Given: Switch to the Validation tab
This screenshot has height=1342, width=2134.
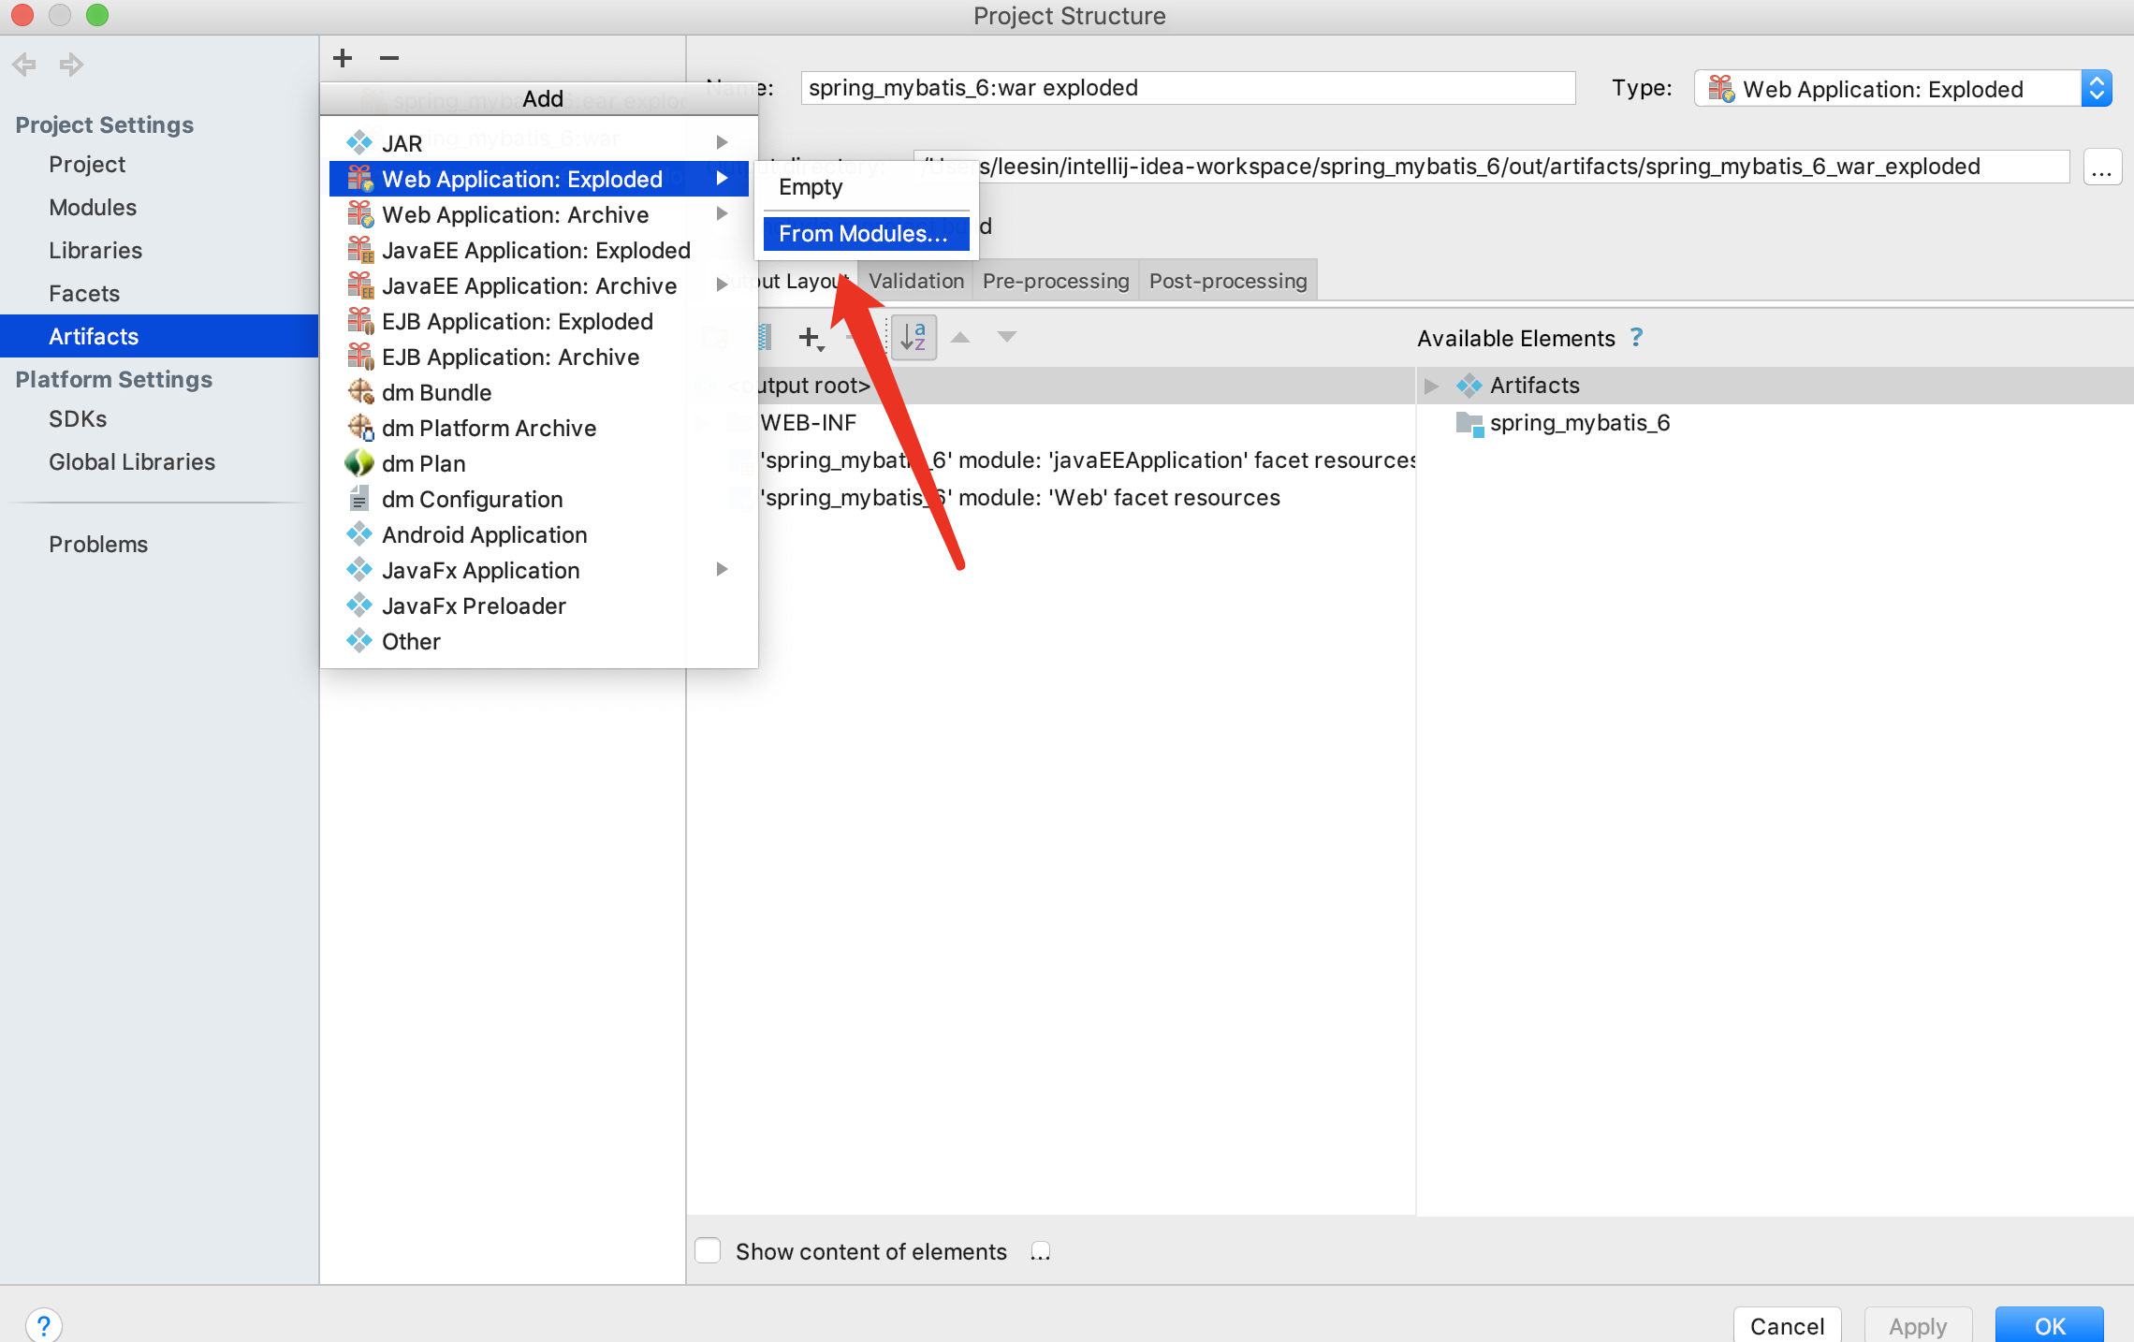Looking at the screenshot, I should [915, 281].
